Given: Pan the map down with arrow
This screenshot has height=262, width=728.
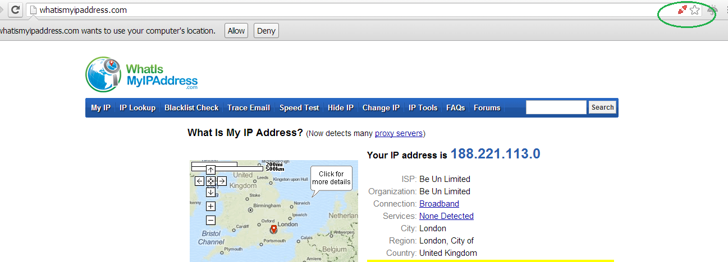Looking at the screenshot, I should pos(210,192).
